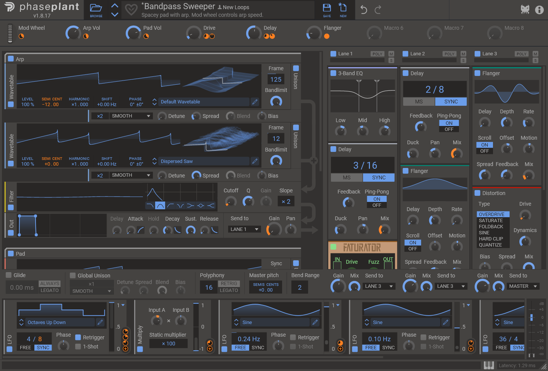Edit the Octaves Up Down LFO shape

pyautogui.click(x=100, y=323)
